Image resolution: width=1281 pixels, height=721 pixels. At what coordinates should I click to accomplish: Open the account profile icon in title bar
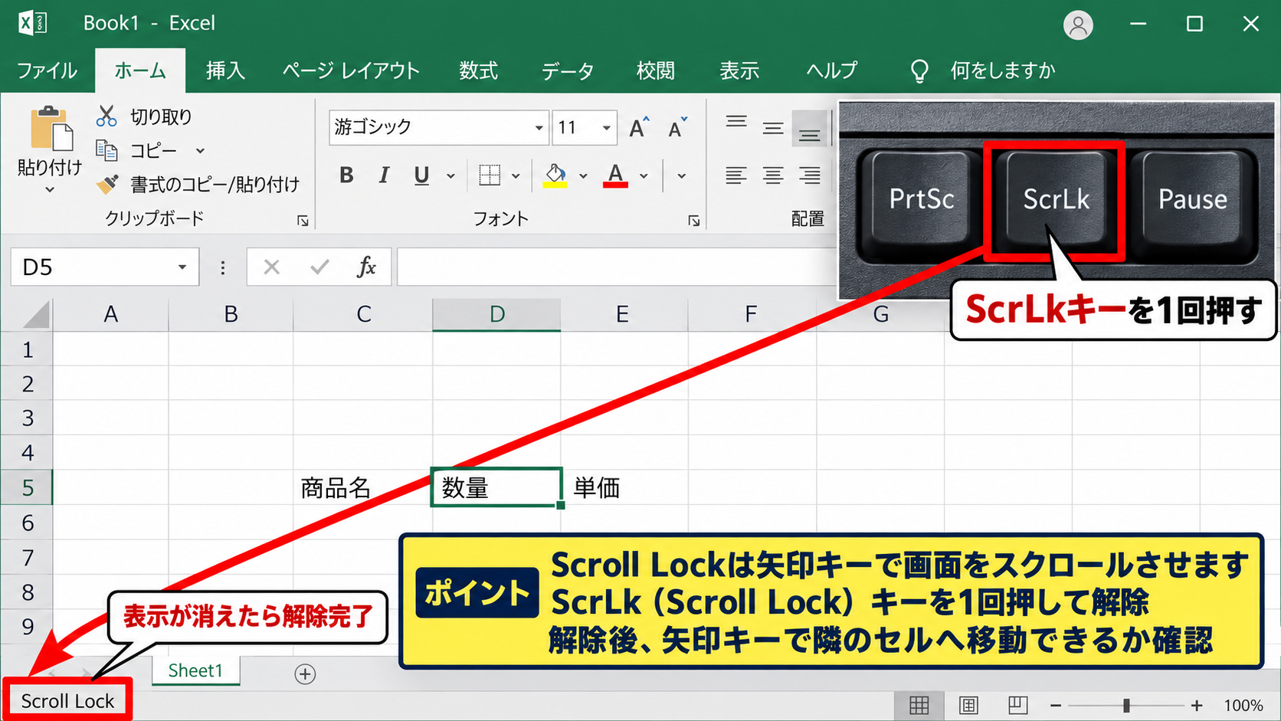[1078, 25]
